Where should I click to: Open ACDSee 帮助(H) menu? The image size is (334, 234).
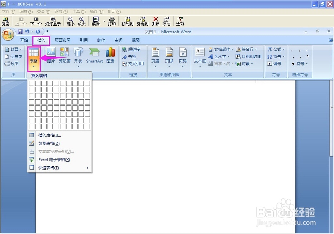(x=114, y=11)
